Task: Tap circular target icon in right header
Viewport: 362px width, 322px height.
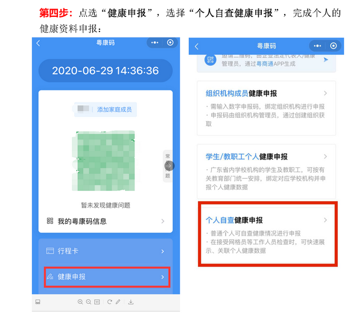Action: pyautogui.click(x=334, y=46)
